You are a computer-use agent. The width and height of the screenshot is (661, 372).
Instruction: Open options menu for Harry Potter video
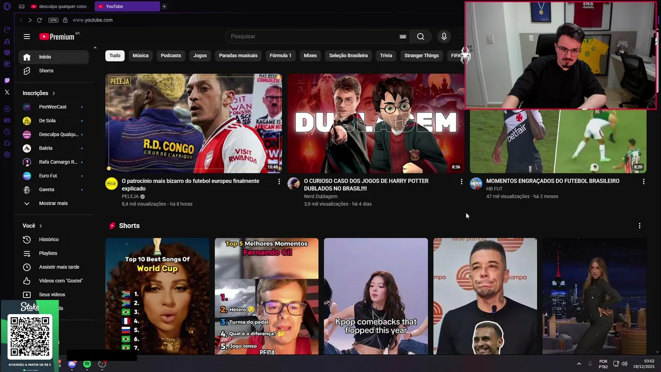point(461,182)
